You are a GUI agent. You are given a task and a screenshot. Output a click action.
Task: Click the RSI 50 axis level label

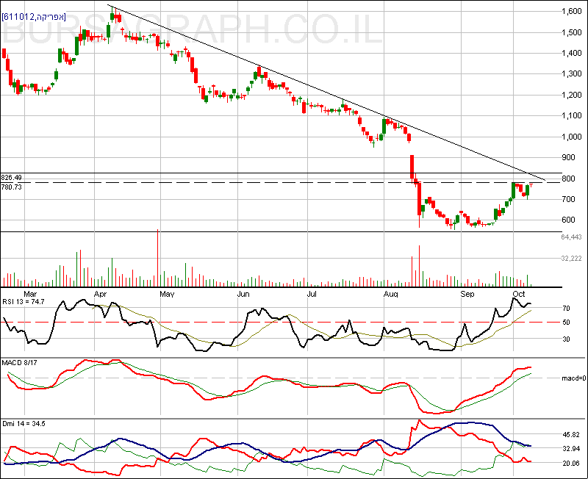566,323
